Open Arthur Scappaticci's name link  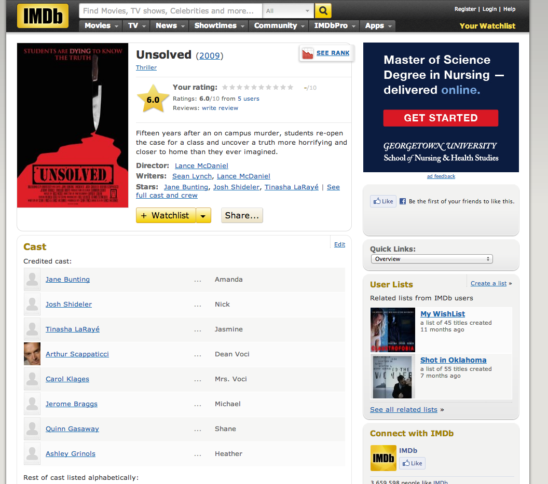point(77,354)
